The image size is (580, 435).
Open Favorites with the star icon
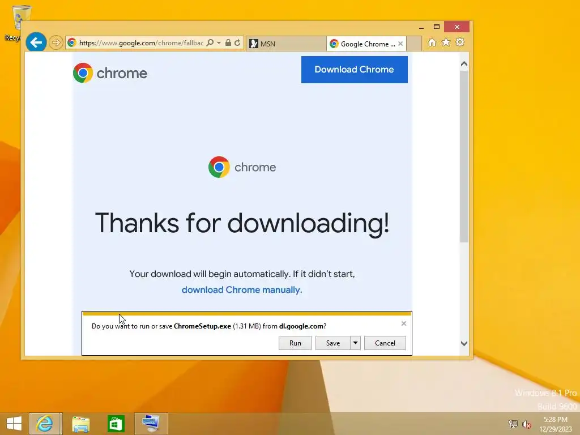pyautogui.click(x=446, y=42)
